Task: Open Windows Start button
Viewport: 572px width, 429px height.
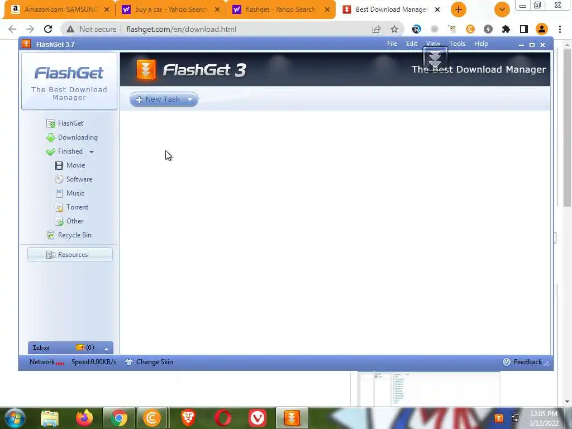Action: pyautogui.click(x=15, y=418)
